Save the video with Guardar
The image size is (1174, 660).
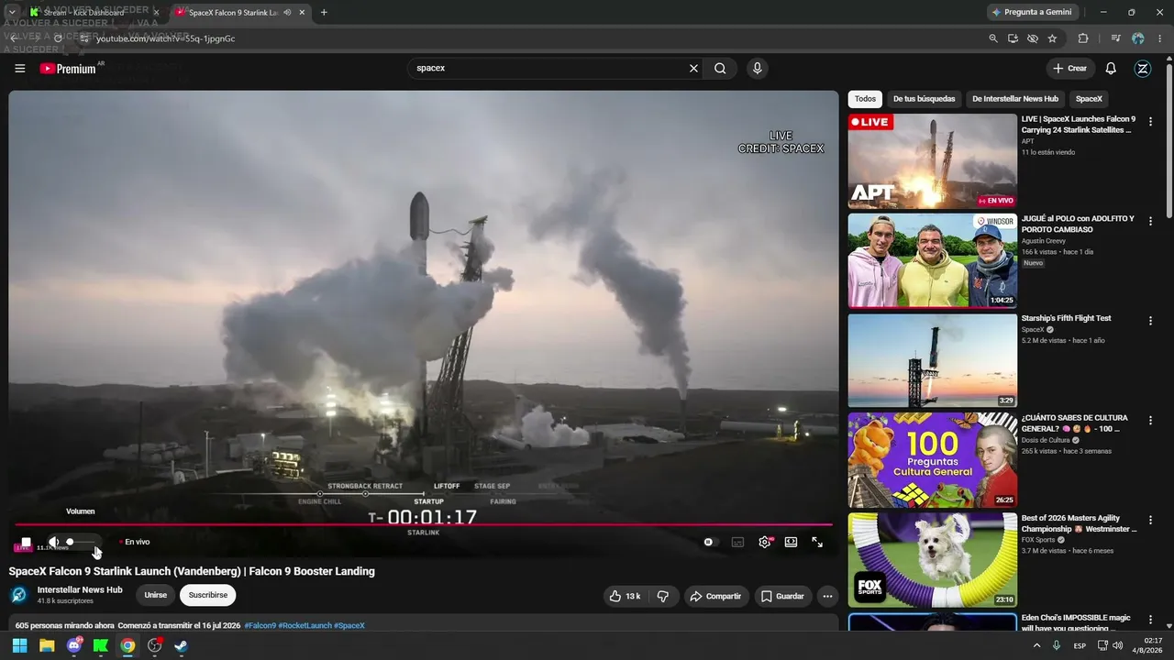pos(782,596)
